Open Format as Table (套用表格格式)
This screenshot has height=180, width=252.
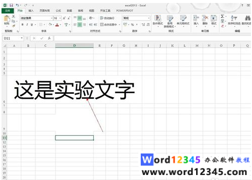170,21
